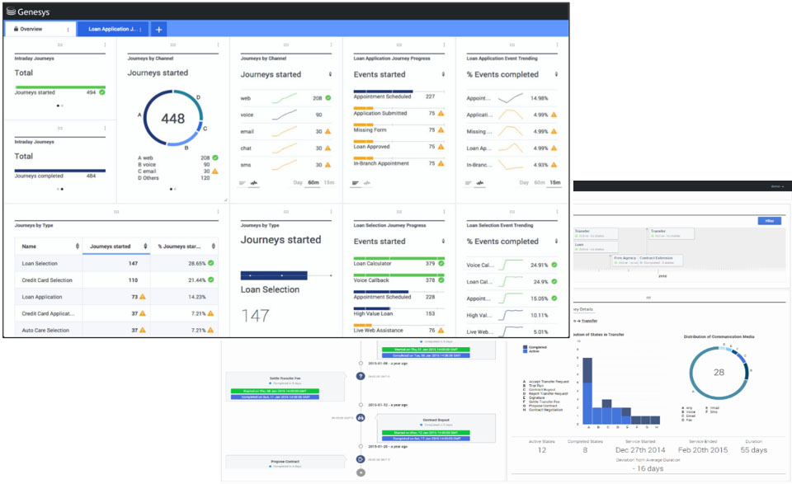The height and width of the screenshot is (484, 792).
Task: Open the Overview tab
Action: [31, 29]
